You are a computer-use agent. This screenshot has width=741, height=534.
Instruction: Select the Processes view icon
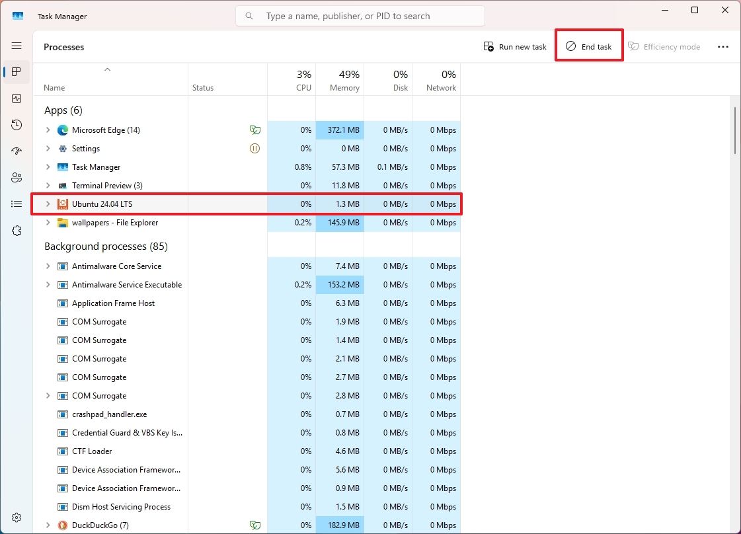(x=17, y=71)
